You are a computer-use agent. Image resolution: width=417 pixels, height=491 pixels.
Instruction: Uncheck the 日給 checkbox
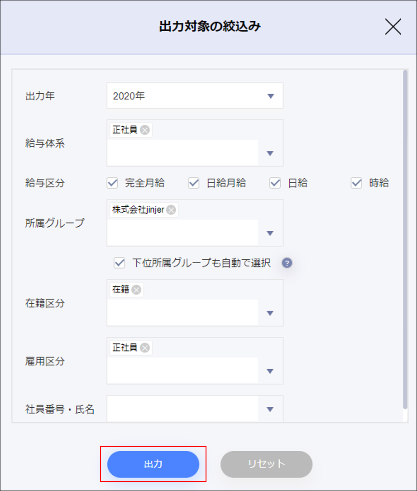click(275, 183)
